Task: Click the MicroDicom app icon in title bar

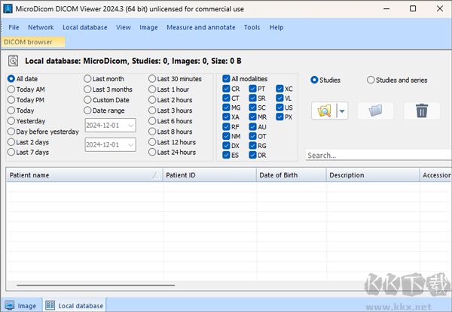Action: (8, 8)
